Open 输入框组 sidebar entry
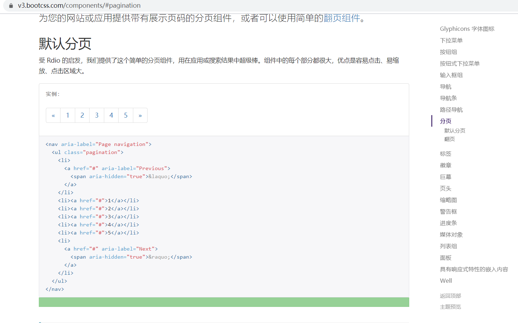The image size is (518, 323). tap(451, 75)
